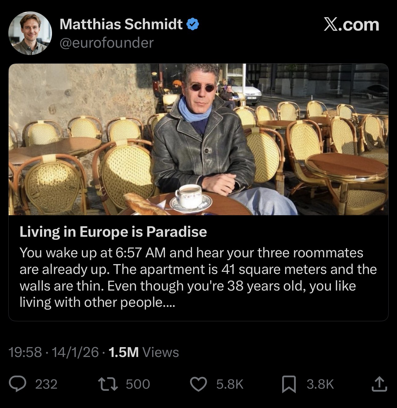Click the 14/1/26 post date
Screen dimensions: 397x408
tap(75, 352)
